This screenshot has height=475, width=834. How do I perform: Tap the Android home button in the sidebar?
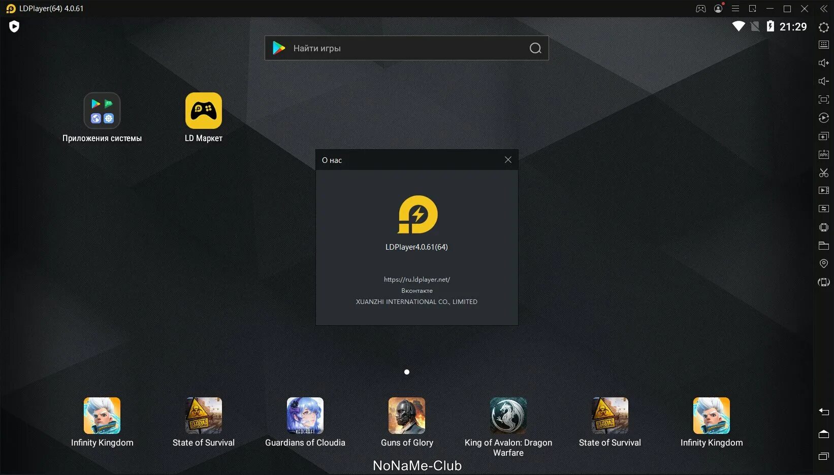pyautogui.click(x=824, y=434)
